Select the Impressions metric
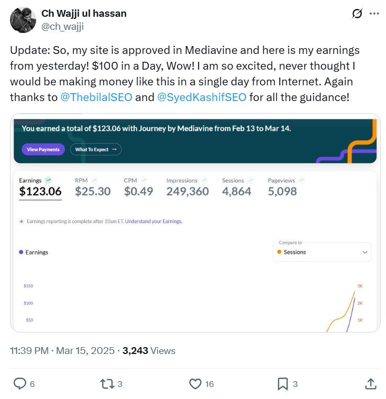Viewport: 386px width, 399px height. 188,186
